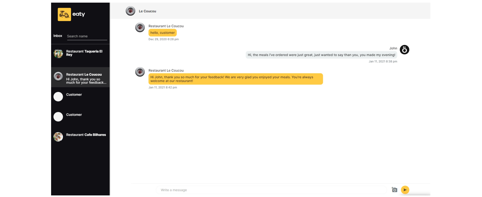Click the eaty scooter logo icon

pos(64,14)
